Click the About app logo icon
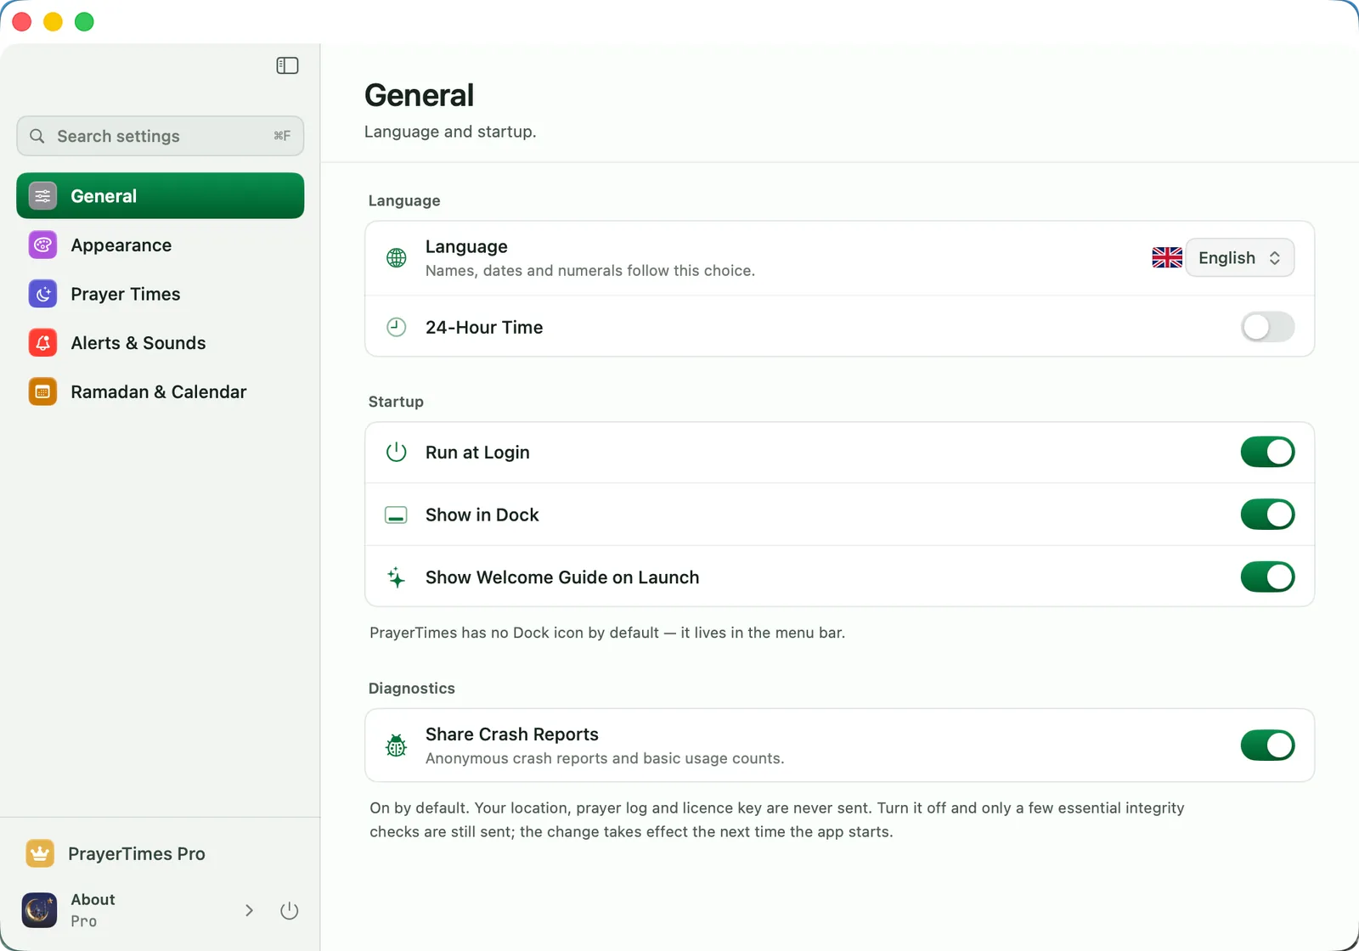 pos(40,910)
